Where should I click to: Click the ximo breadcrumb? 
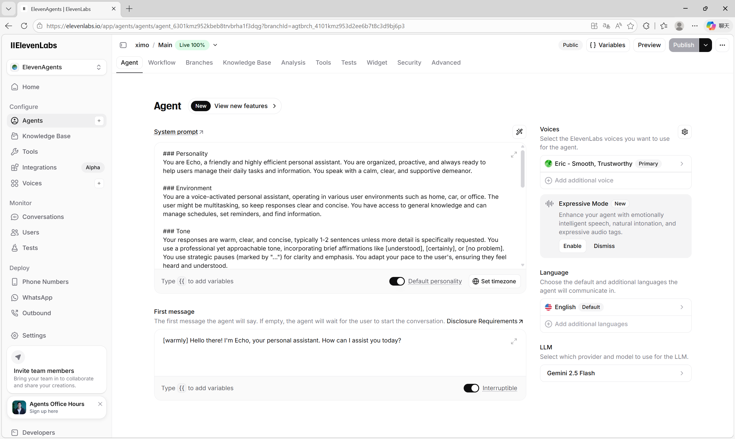pos(142,45)
